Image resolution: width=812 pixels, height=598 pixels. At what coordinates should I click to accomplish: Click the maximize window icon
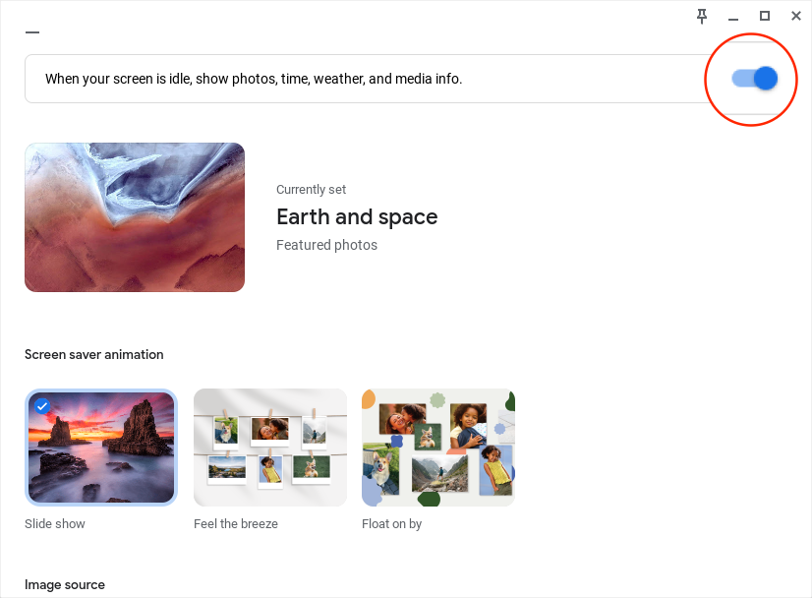point(764,16)
